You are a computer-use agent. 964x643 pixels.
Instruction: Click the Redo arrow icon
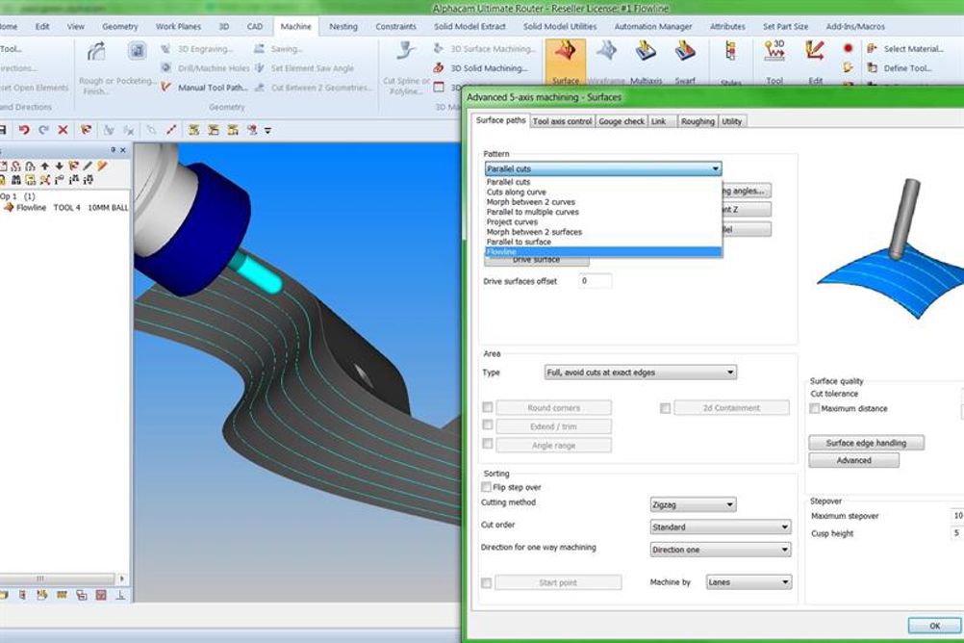click(x=43, y=130)
